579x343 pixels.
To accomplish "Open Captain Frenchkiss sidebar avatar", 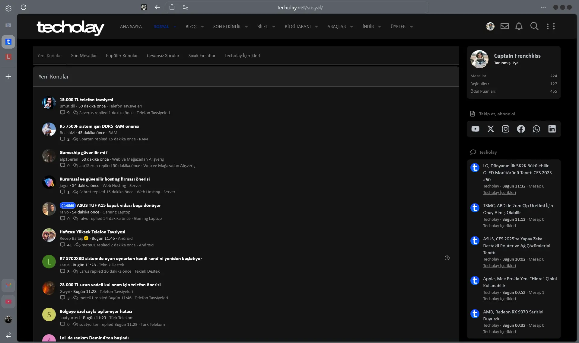I will click(479, 59).
